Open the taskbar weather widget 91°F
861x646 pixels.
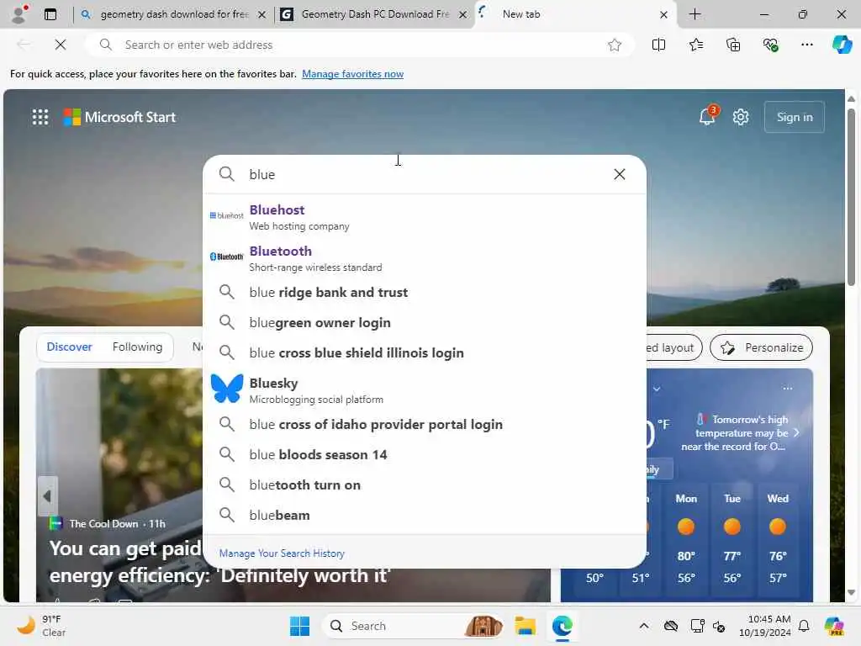pyautogui.click(x=41, y=626)
